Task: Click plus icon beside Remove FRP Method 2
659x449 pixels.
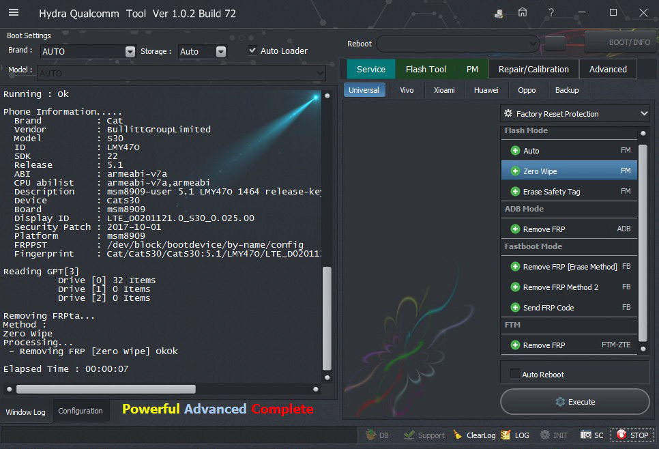Action: [515, 287]
